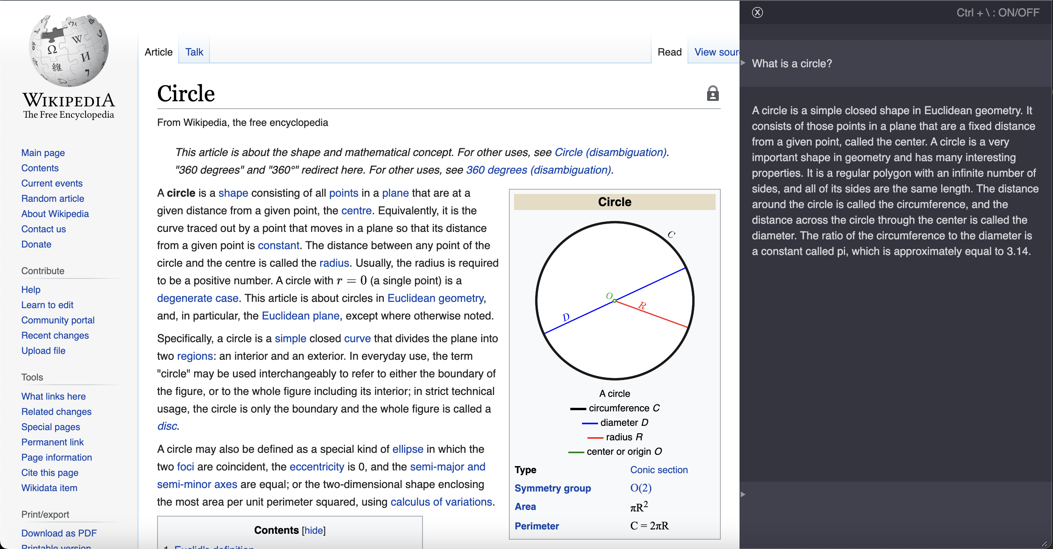Hide the Contents table

[313, 530]
